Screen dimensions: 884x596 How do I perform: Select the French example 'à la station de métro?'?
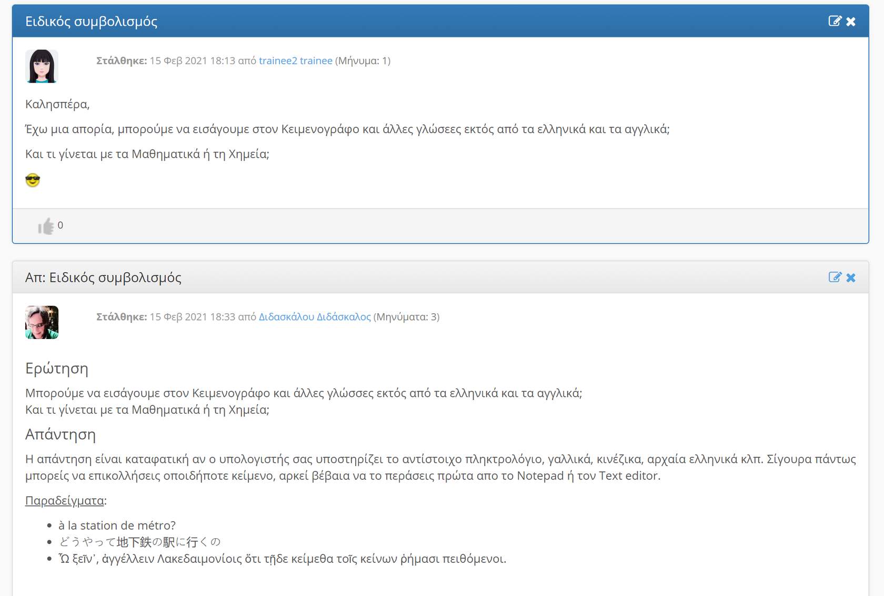(117, 525)
